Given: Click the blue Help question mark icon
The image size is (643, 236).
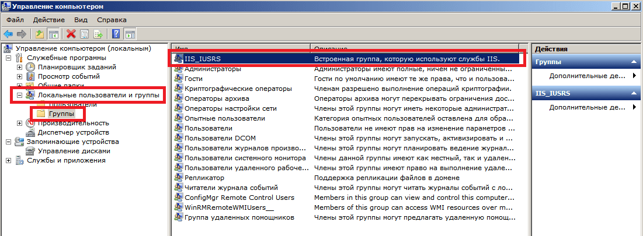Looking at the screenshot, I should (116, 34).
